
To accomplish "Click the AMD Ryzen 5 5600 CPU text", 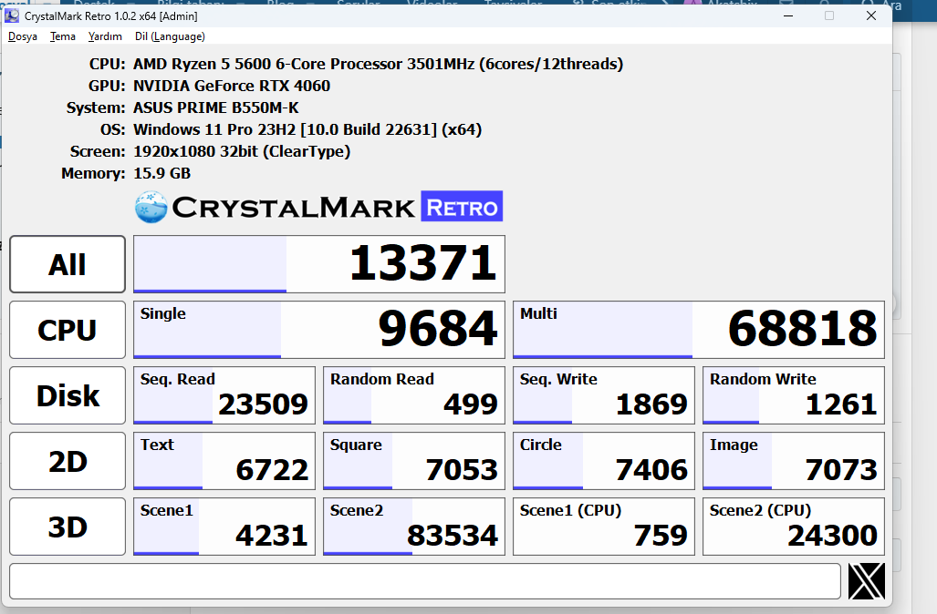I will point(379,64).
